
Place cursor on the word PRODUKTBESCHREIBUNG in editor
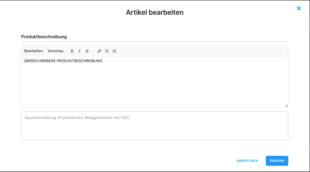(80, 61)
